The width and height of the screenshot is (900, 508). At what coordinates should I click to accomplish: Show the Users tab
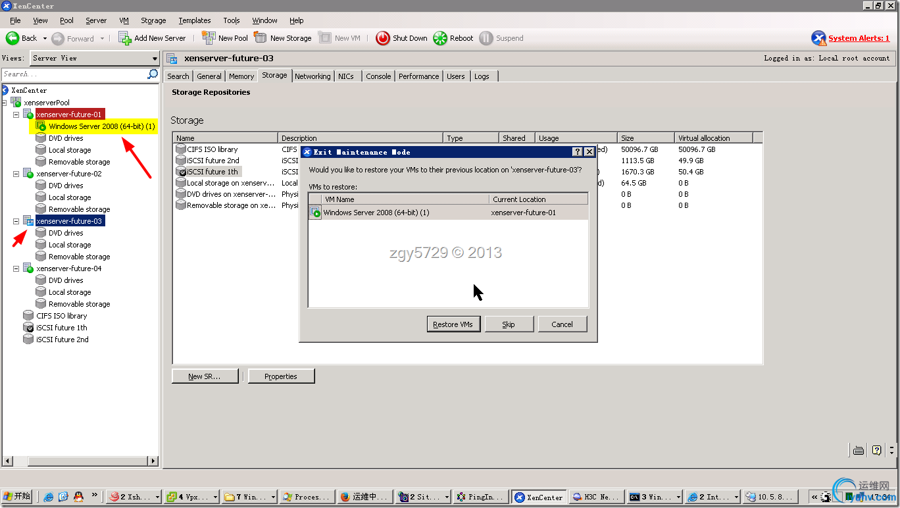(456, 76)
